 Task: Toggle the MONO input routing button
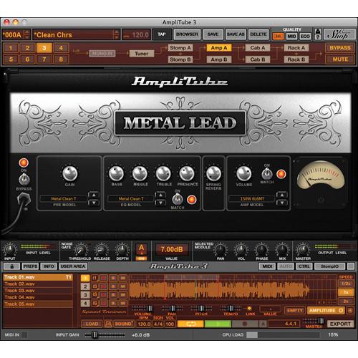102,54
